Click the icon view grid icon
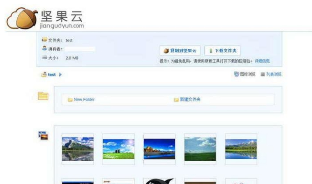The height and width of the screenshot is (184, 312). coord(236,74)
